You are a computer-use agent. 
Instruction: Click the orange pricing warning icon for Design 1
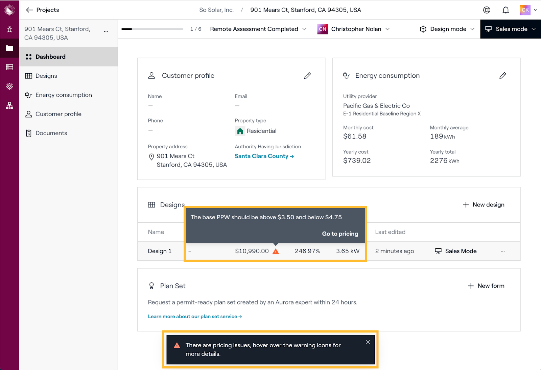pyautogui.click(x=276, y=251)
